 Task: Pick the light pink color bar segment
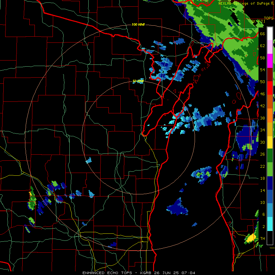tap(270, 47)
